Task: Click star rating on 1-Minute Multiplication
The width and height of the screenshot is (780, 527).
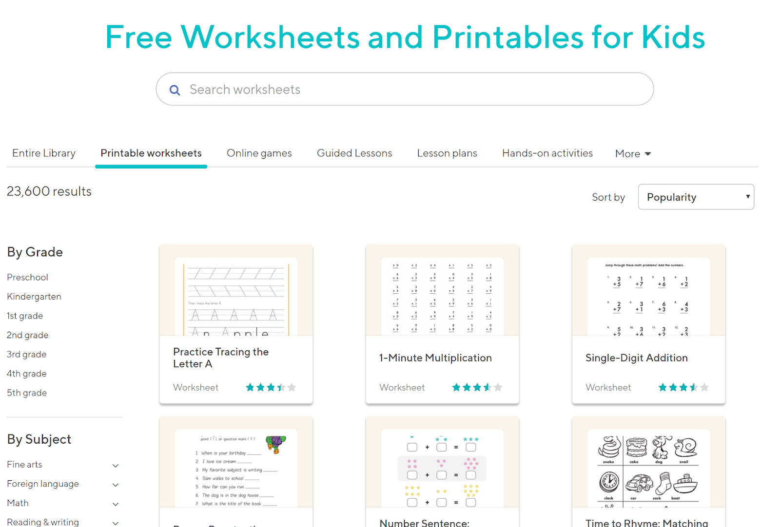Action: (477, 388)
